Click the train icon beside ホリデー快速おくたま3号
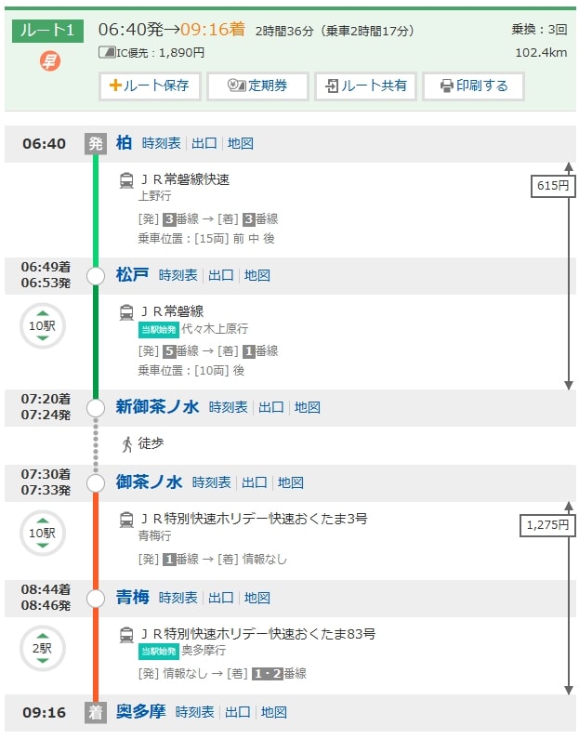The height and width of the screenshot is (739, 579). [126, 520]
